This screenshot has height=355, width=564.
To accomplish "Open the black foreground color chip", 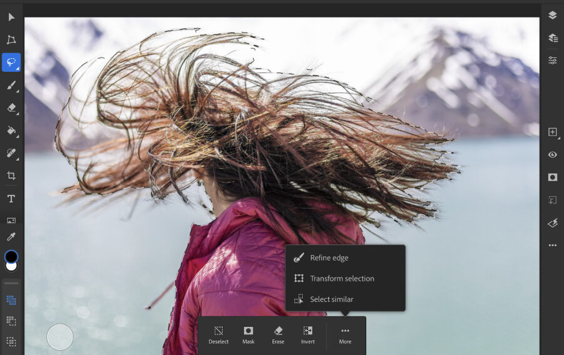I will 11,256.
